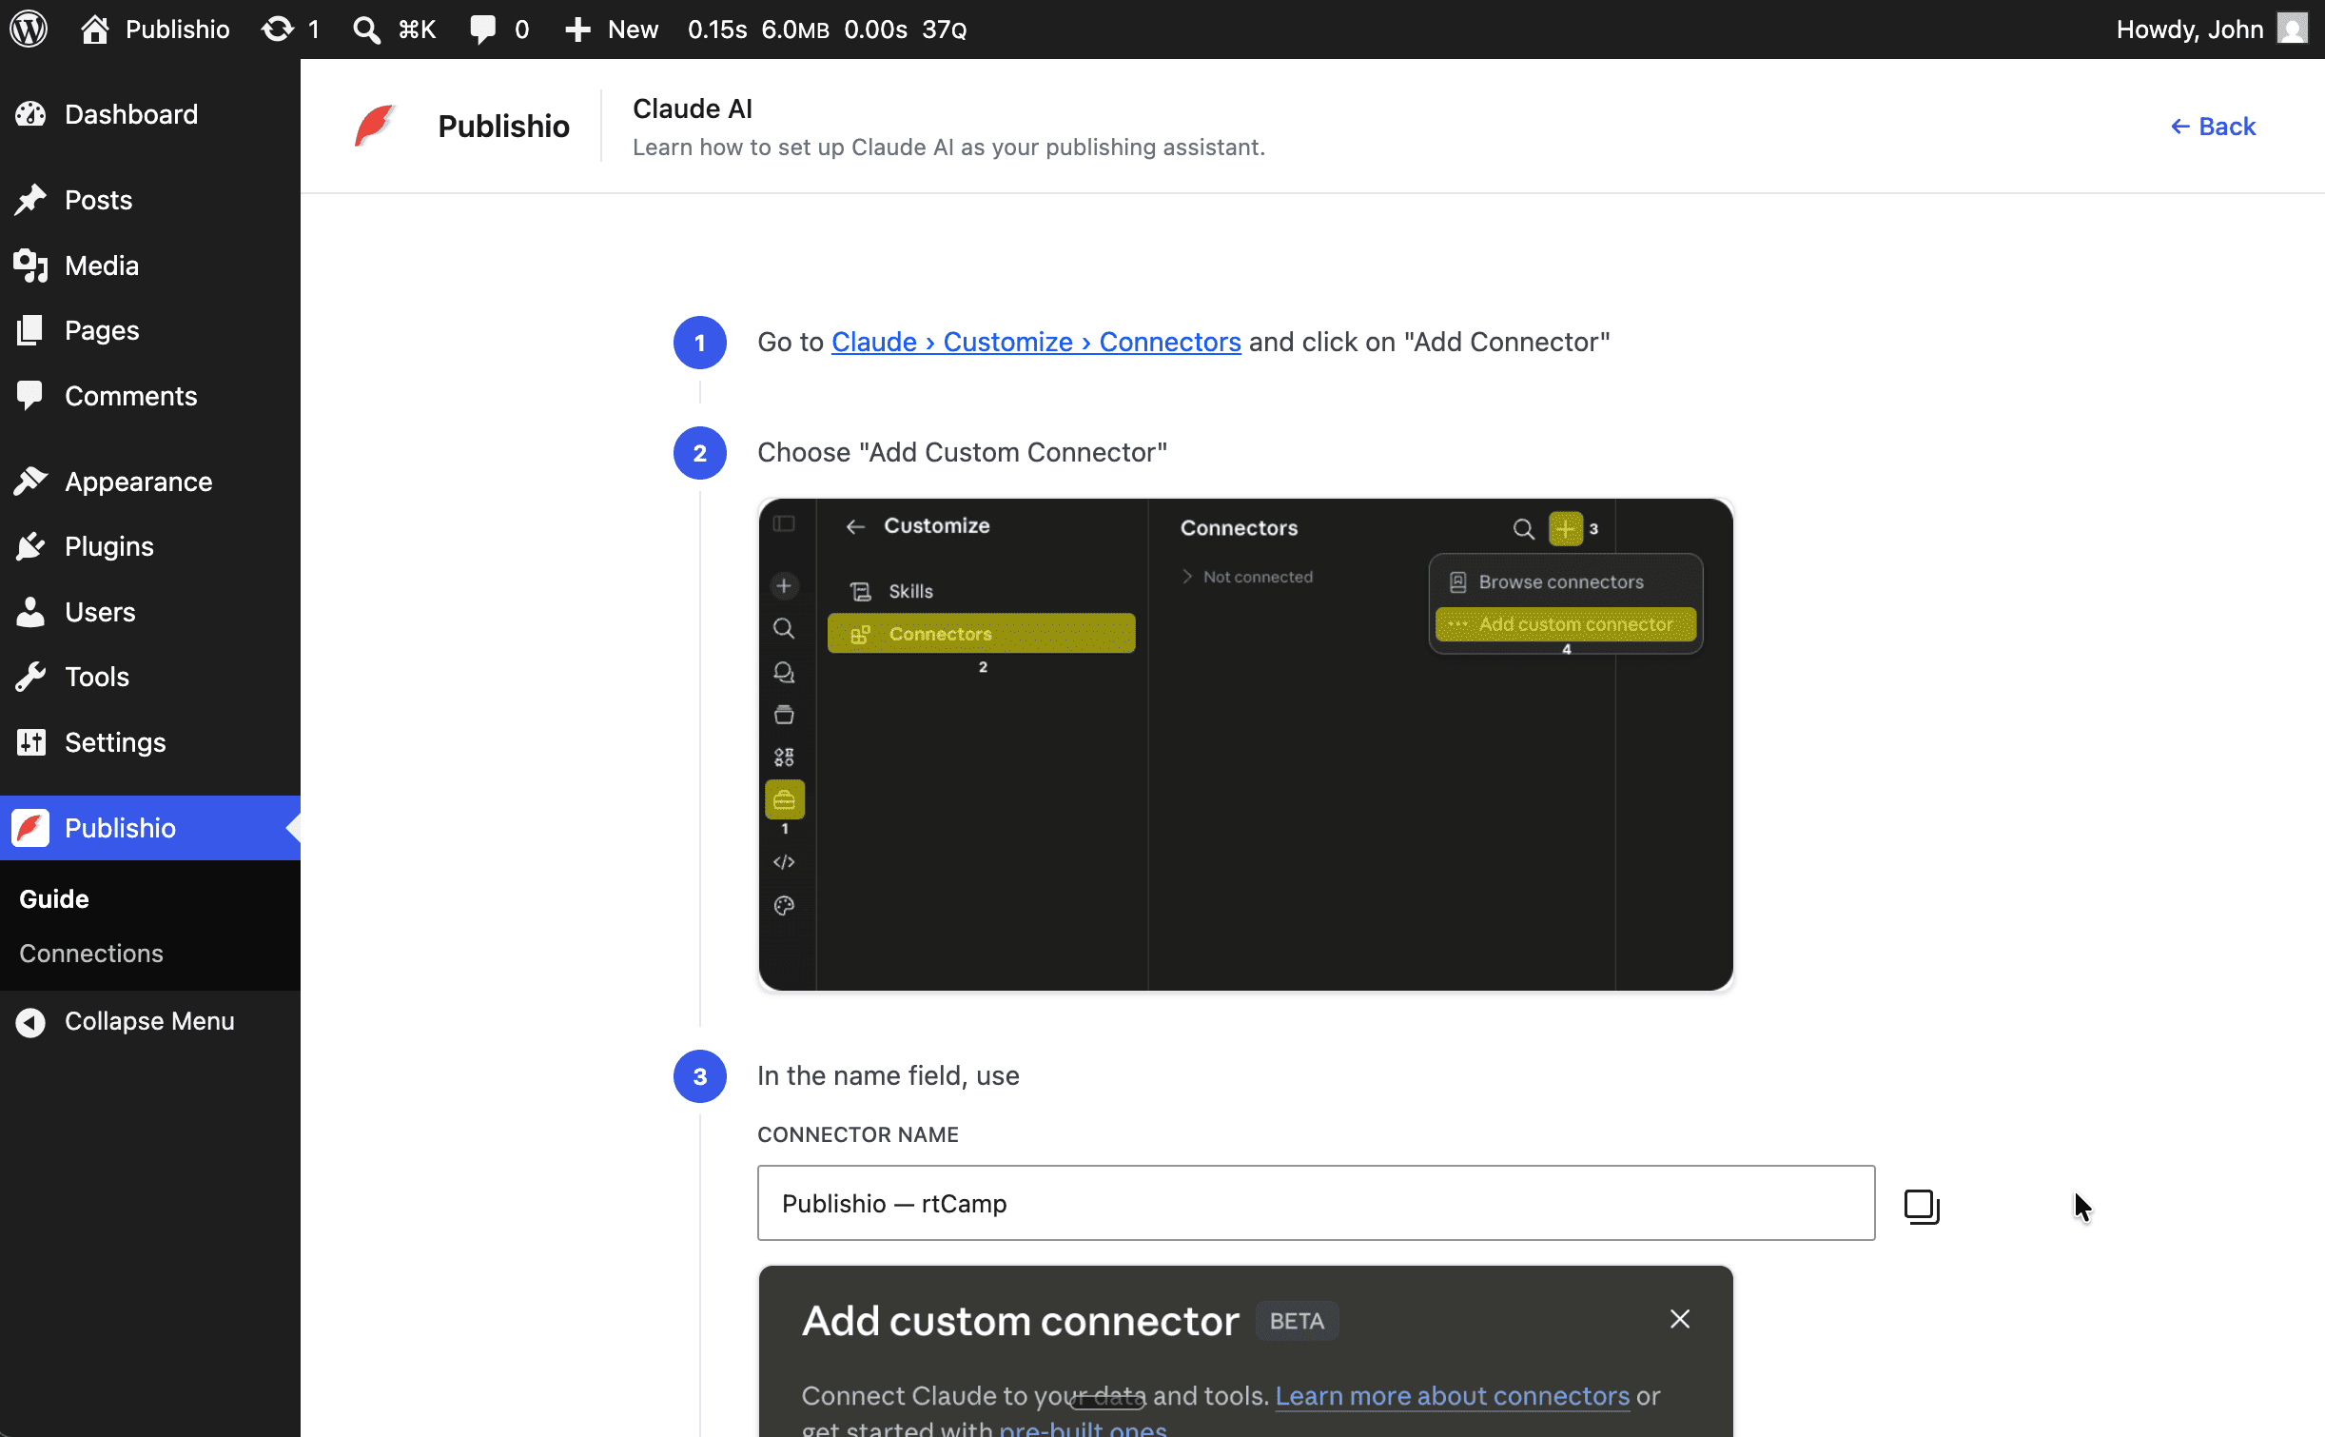Image resolution: width=2325 pixels, height=1437 pixels.
Task: Click the Pages icon in sidebar
Action: pos(30,330)
